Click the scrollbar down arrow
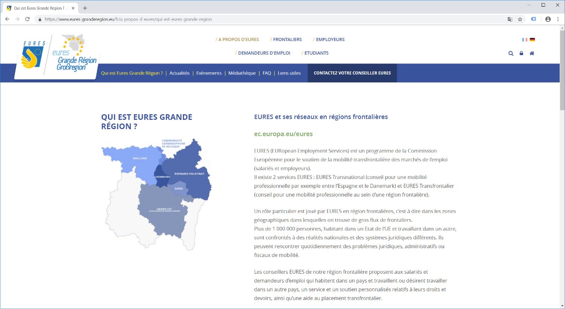The image size is (565, 309). 562,305
